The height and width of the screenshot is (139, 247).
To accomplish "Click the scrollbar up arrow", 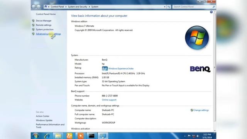I will tap(215, 12).
